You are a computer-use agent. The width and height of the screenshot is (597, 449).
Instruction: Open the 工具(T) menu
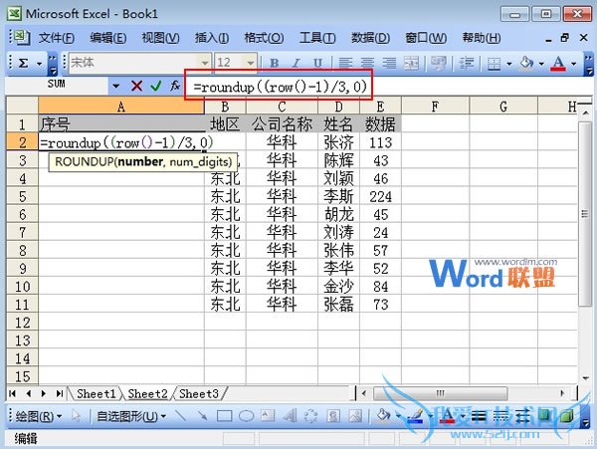point(317,38)
